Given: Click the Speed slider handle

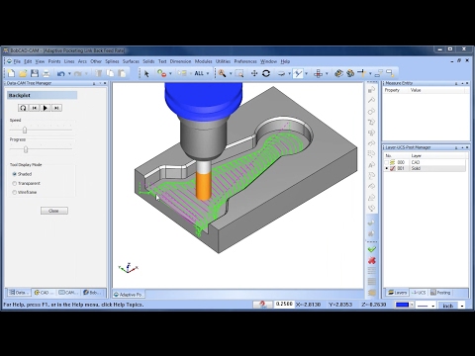Looking at the screenshot, I should coord(25,131).
